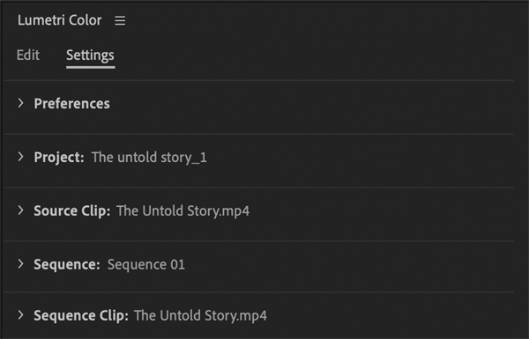The width and height of the screenshot is (529, 339).
Task: Click Source Clip file name The Untold Story.mp4
Action: tap(183, 211)
